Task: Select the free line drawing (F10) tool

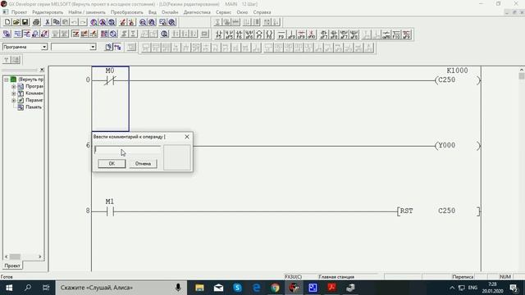Action: [x=396, y=34]
